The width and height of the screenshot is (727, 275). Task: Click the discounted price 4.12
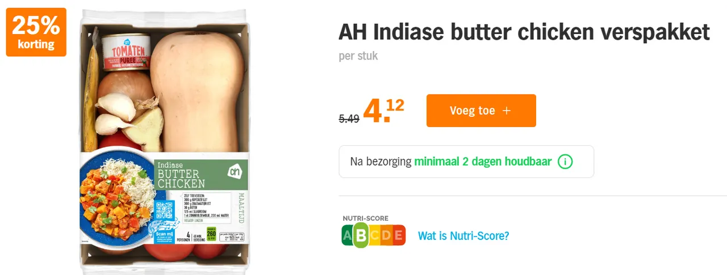383,111
